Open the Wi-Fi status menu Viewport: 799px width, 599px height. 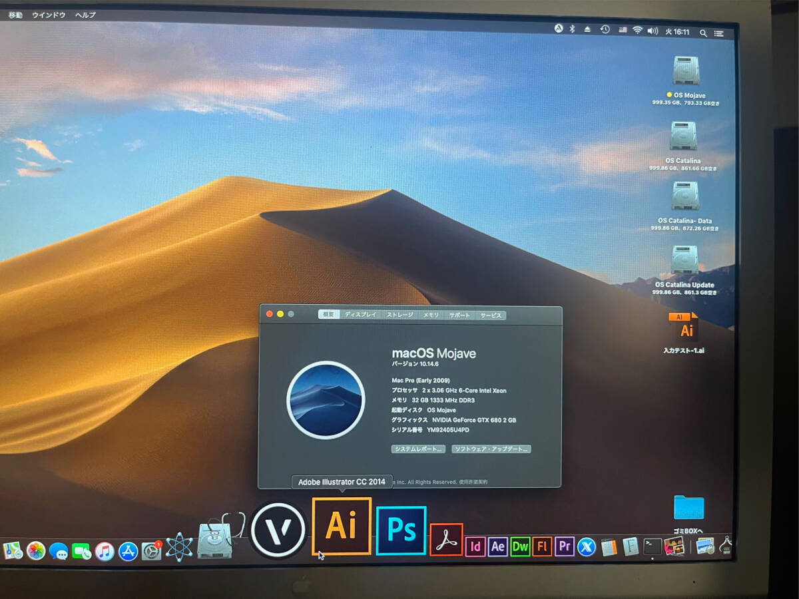[x=637, y=30]
